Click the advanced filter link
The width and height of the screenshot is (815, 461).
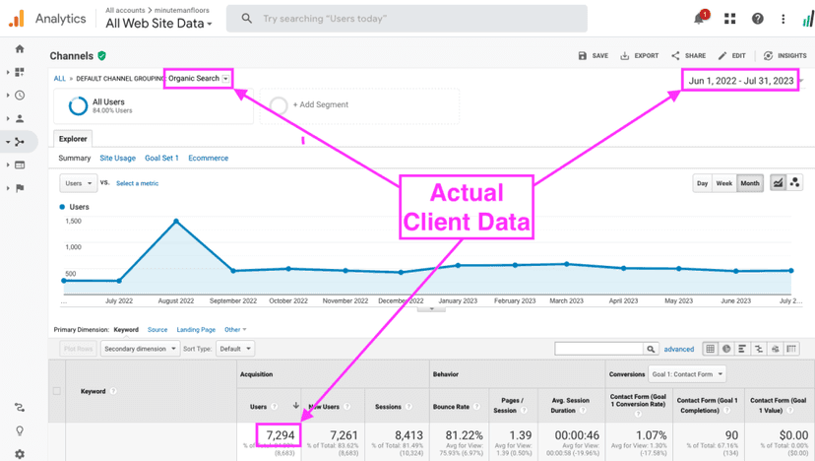pyautogui.click(x=678, y=349)
